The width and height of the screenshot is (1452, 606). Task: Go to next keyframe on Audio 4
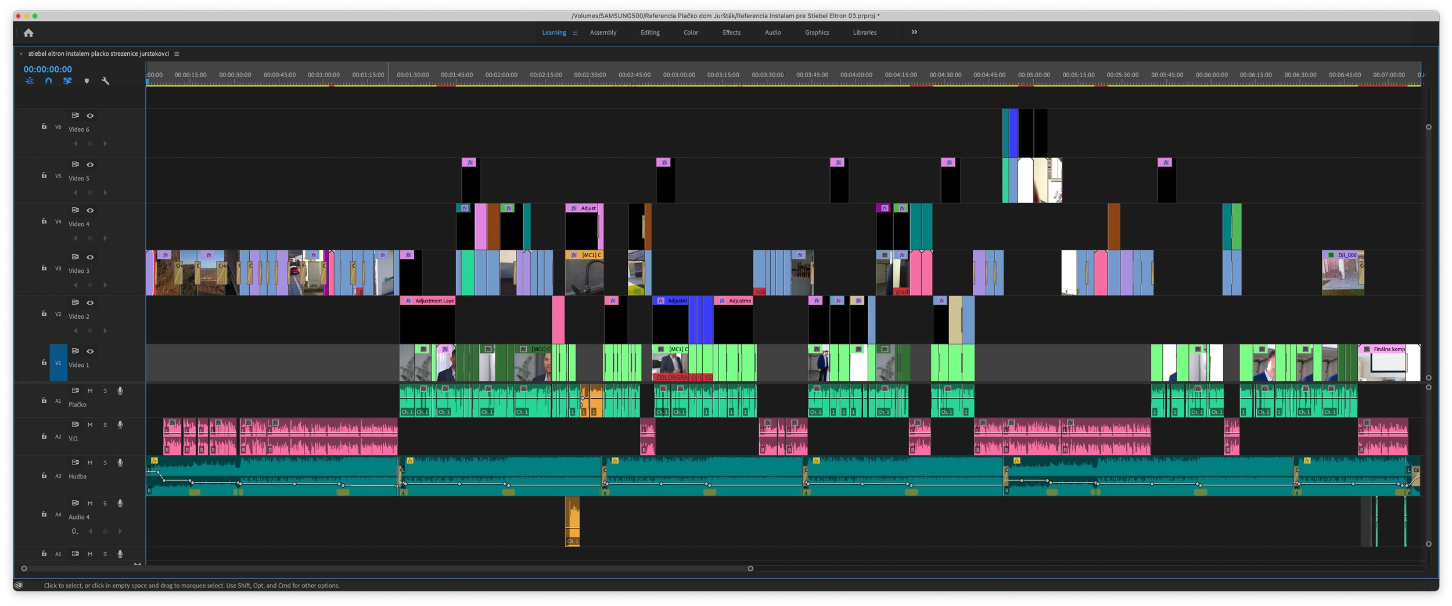click(x=120, y=531)
